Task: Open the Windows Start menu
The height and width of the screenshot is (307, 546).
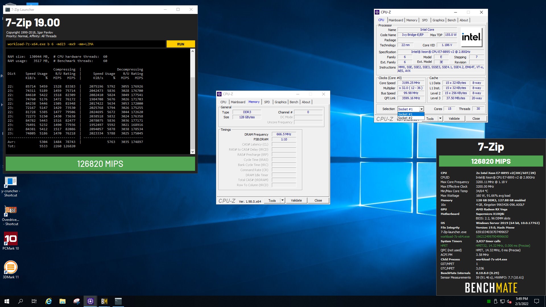Action: (x=7, y=301)
